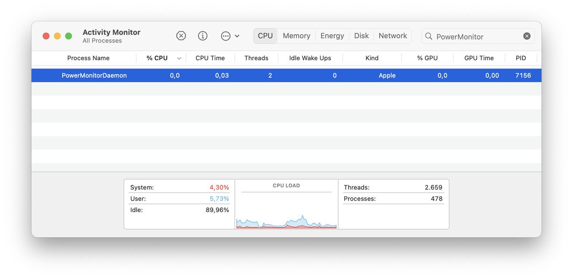Click the Idle percentage 89,96%
This screenshot has height=279, width=573.
click(217, 210)
